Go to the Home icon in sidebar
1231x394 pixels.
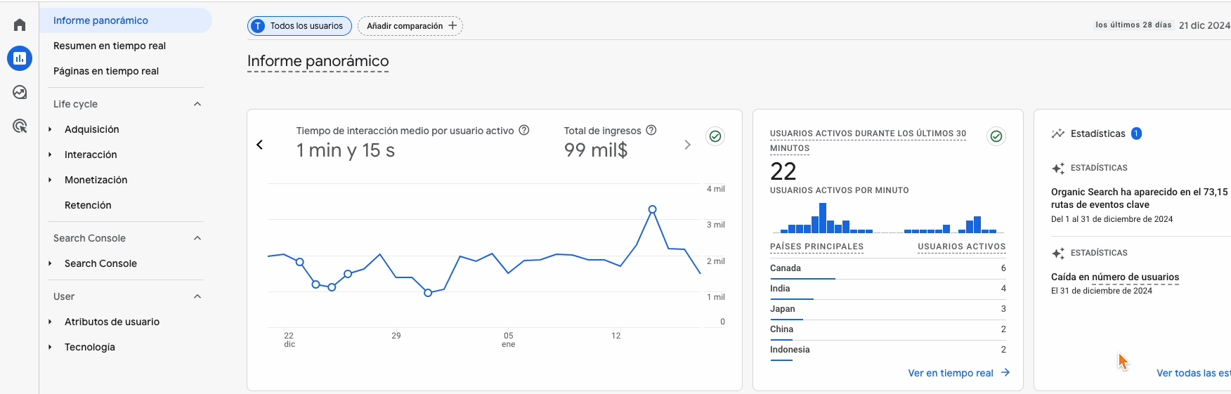(x=20, y=25)
